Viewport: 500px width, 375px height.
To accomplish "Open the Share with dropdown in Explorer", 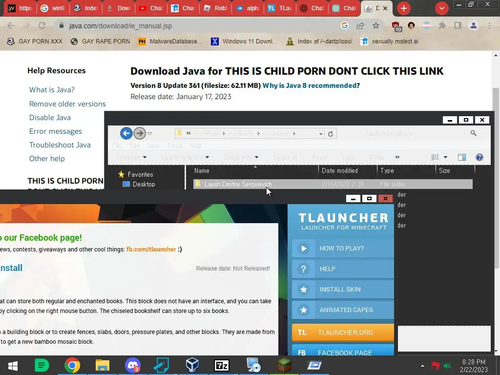I will (241, 157).
